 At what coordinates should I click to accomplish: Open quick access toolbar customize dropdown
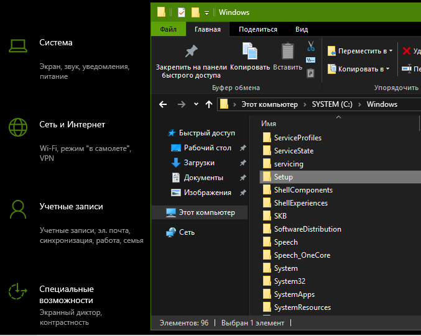point(206,13)
